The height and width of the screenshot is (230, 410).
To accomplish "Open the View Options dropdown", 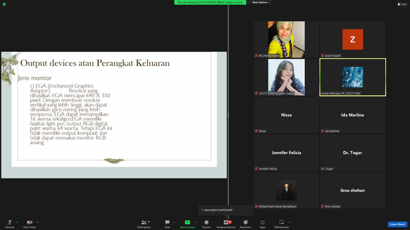I will (x=261, y=3).
